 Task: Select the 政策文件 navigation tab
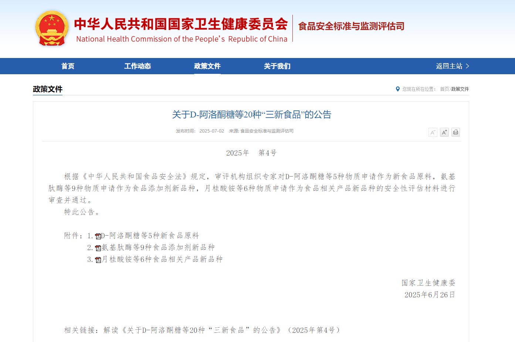pos(207,66)
